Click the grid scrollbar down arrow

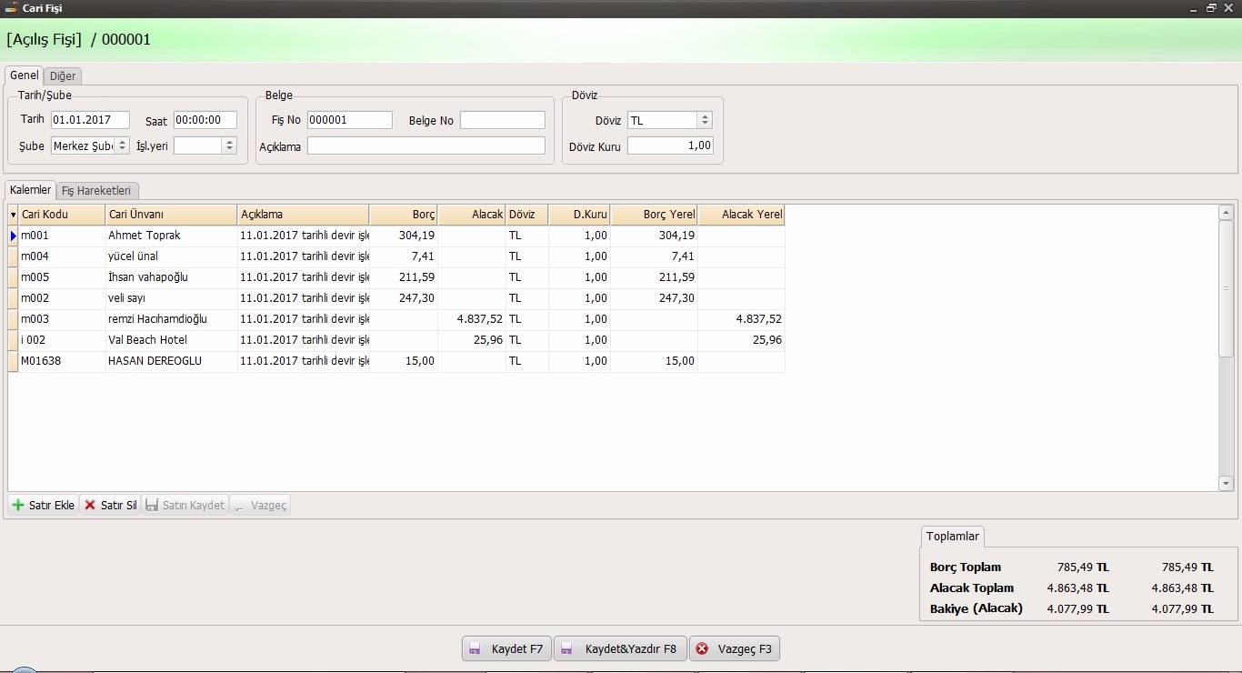pos(1226,484)
